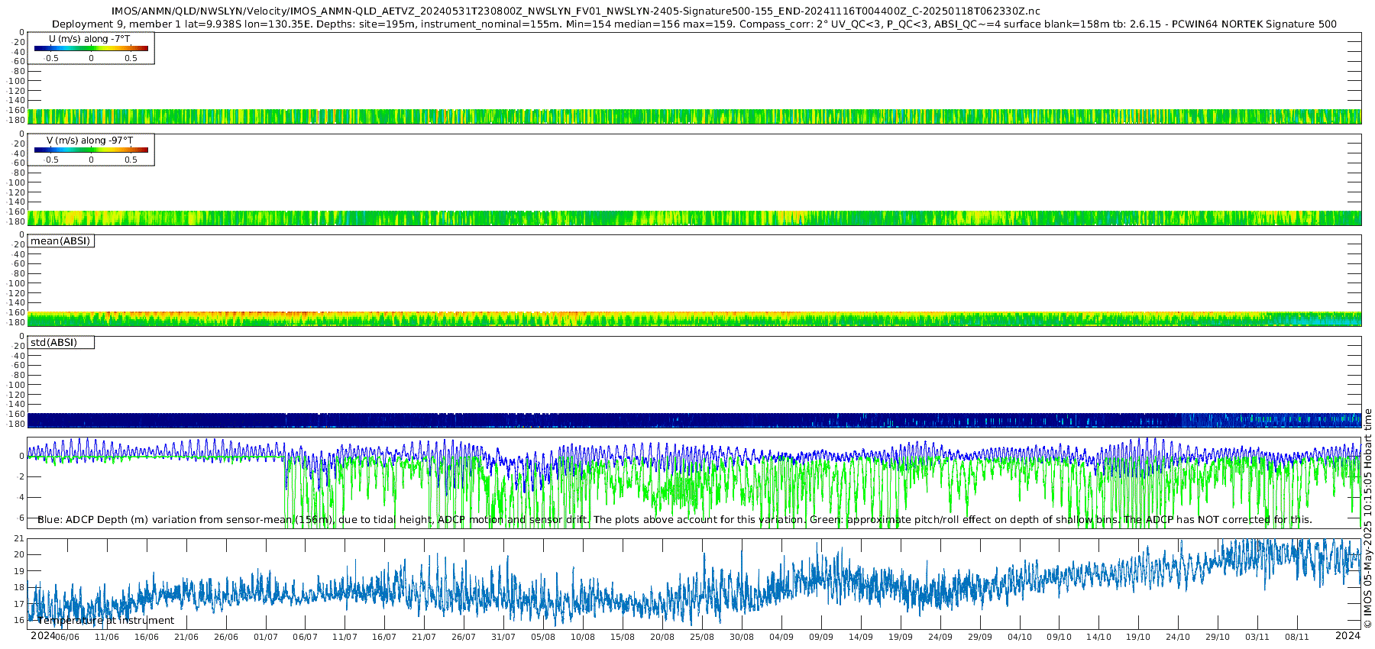The image size is (1375, 649).
Task: Click the 'V (m/s) along -97°T' legend title
Action: pos(89,140)
